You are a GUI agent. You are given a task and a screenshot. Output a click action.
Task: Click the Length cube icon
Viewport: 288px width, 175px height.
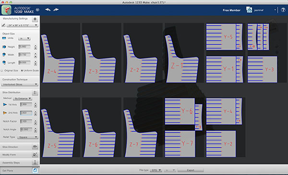coord(4,63)
